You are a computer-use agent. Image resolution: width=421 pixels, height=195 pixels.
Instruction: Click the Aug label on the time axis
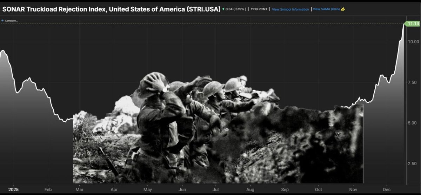[250, 189]
